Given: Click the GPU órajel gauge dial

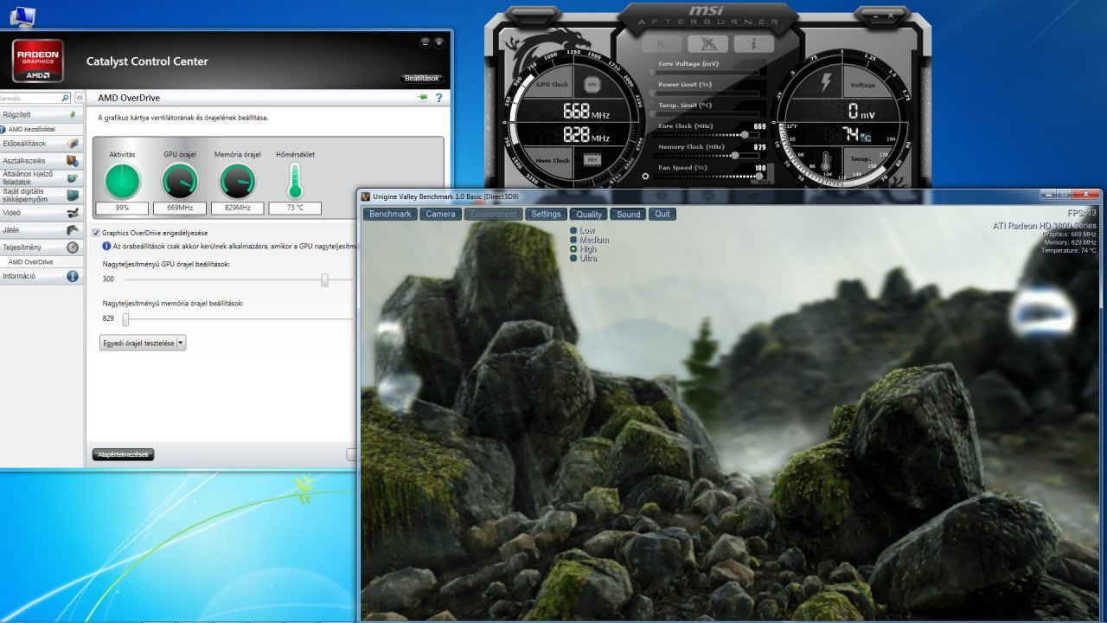Looking at the screenshot, I should [x=180, y=181].
